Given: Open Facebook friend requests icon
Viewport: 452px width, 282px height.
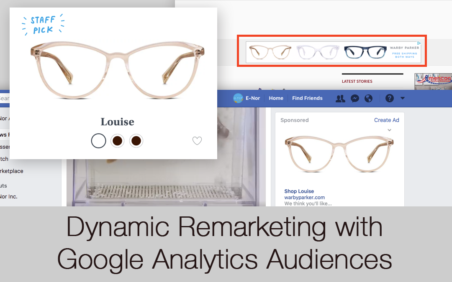Looking at the screenshot, I should pyautogui.click(x=340, y=99).
